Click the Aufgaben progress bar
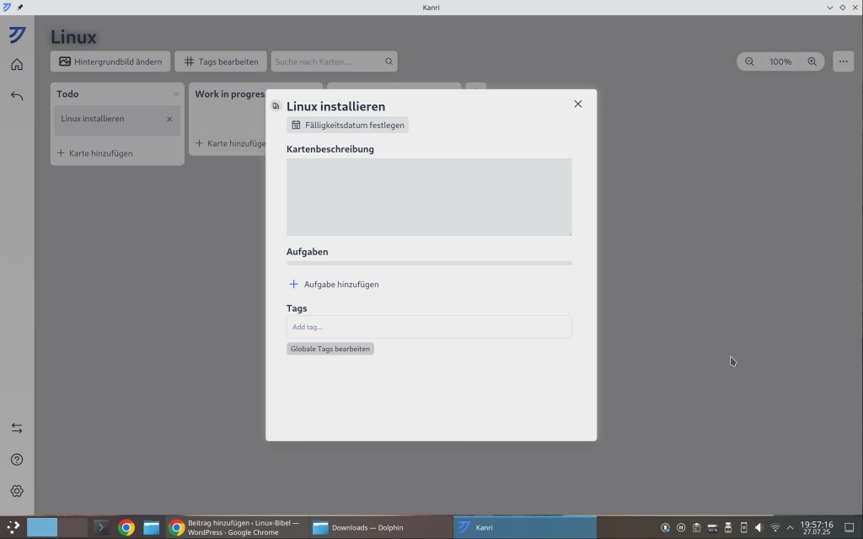 (x=429, y=264)
